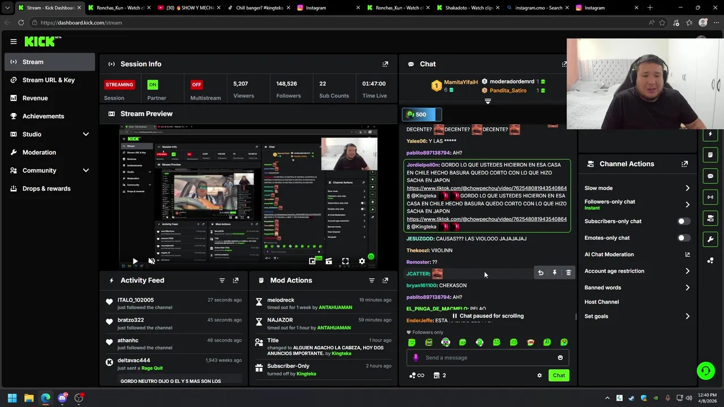Pop out the Mod Actions panel
The width and height of the screenshot is (724, 407).
(x=385, y=280)
